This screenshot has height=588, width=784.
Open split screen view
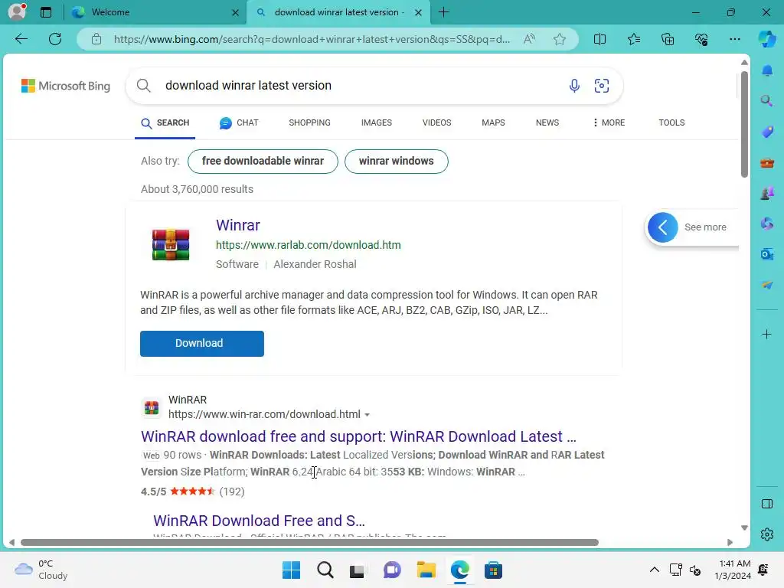pyautogui.click(x=599, y=39)
